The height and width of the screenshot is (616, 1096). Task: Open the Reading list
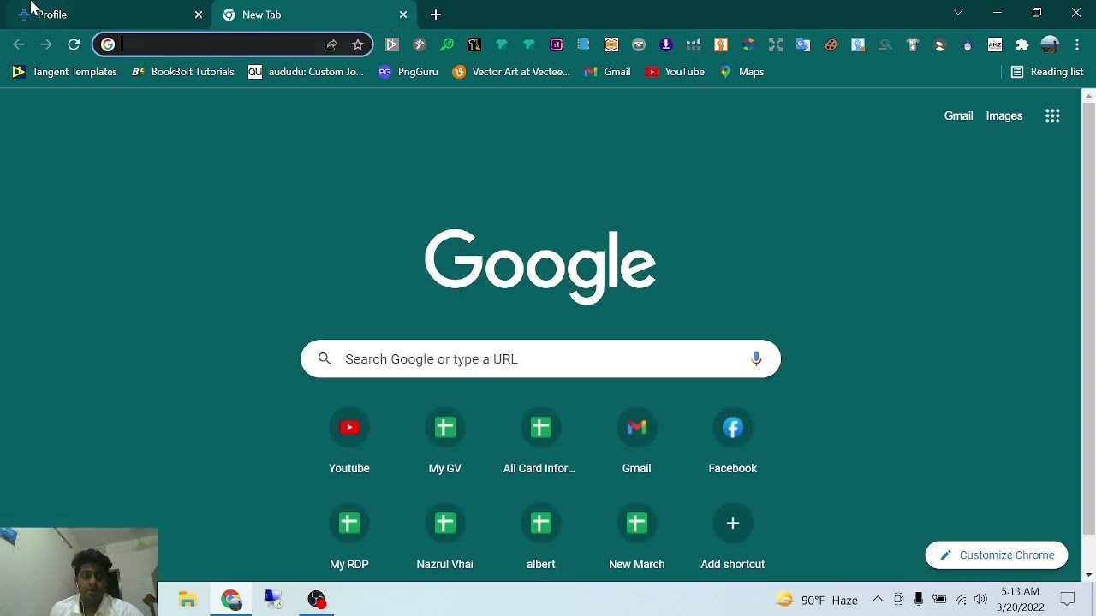tap(1047, 72)
